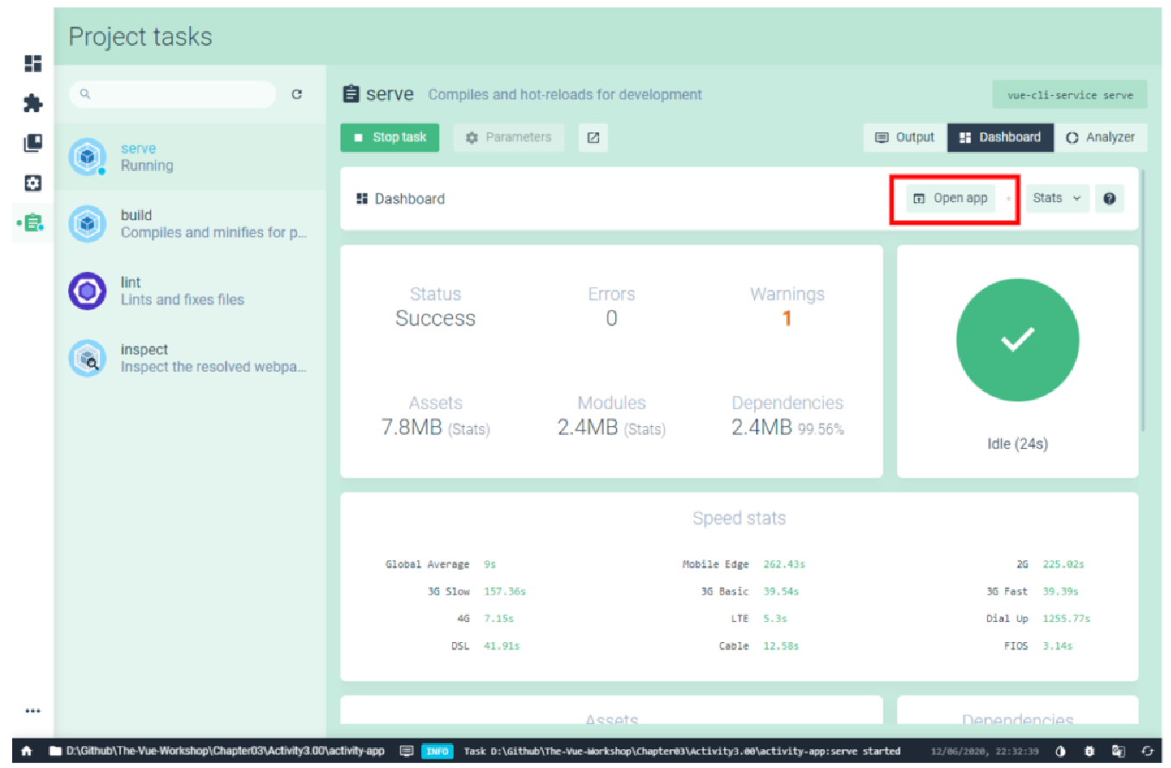The image size is (1171, 768).
Task: Click the Idle (24s) label
Action: tap(1017, 444)
